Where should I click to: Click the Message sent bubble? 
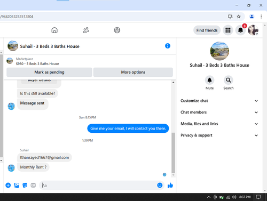[33, 104]
